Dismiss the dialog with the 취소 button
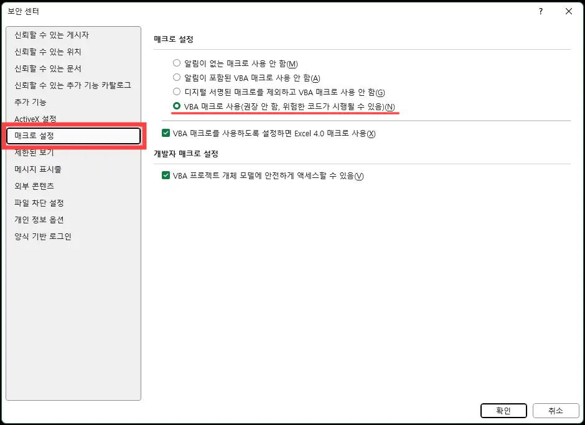 click(555, 411)
